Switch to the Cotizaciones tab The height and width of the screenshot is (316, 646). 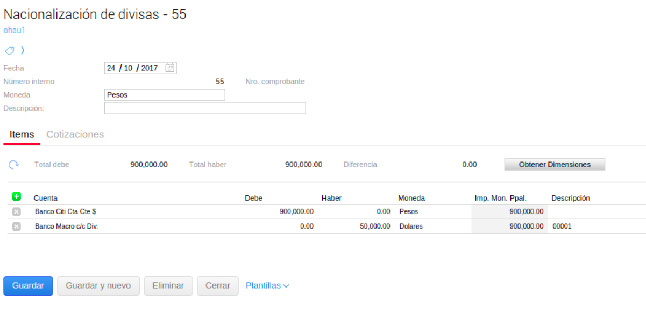(x=75, y=135)
